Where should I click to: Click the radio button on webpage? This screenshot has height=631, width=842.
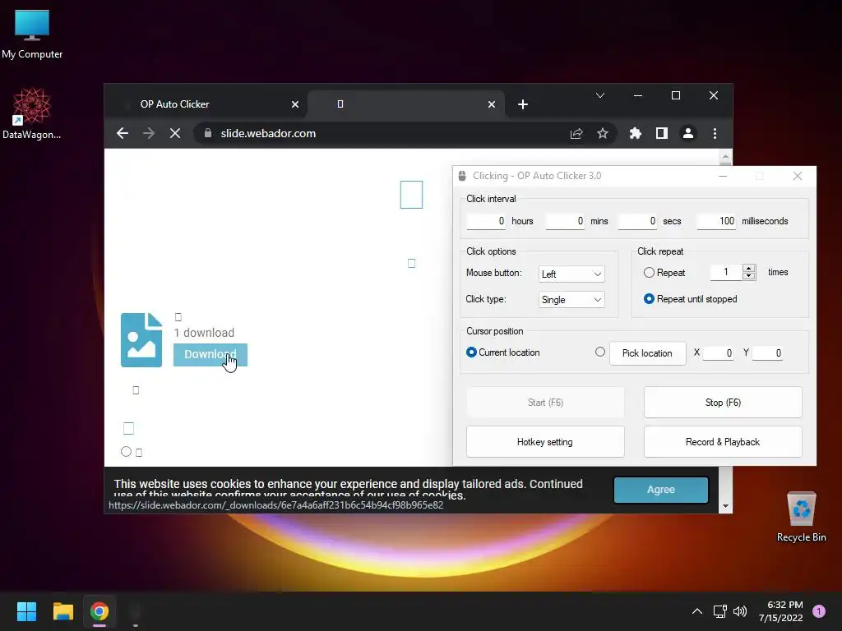pos(126,452)
